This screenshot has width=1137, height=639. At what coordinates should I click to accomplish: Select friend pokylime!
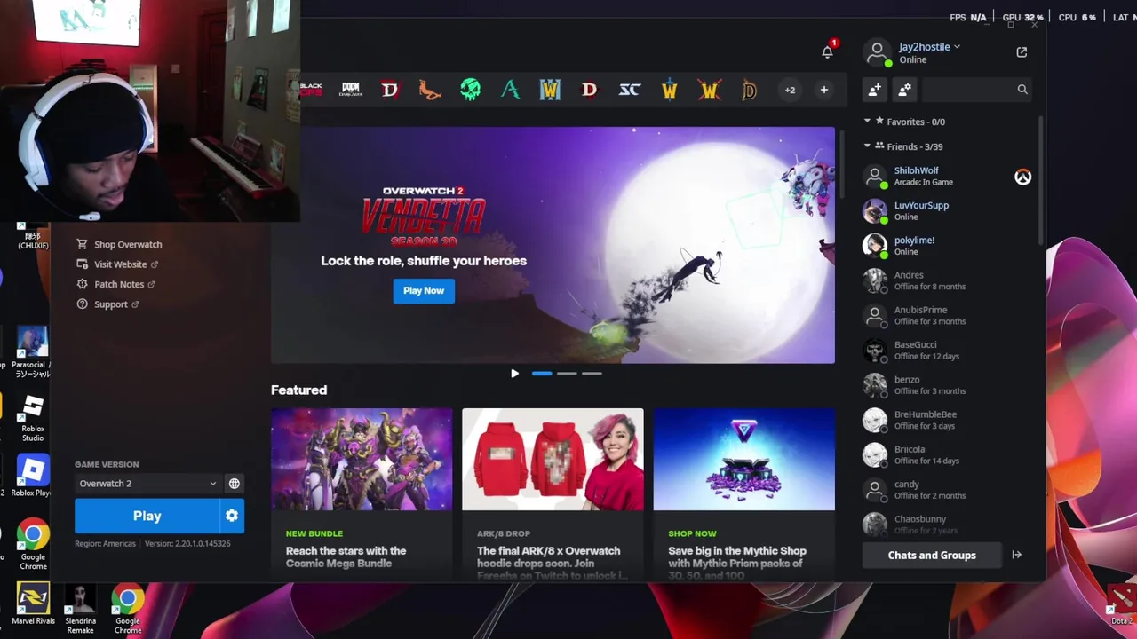click(x=947, y=246)
